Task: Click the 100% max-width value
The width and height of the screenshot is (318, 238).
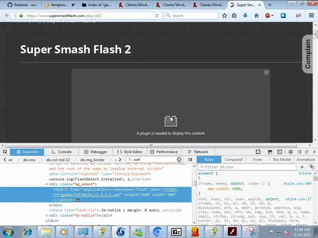Action: [236, 189]
